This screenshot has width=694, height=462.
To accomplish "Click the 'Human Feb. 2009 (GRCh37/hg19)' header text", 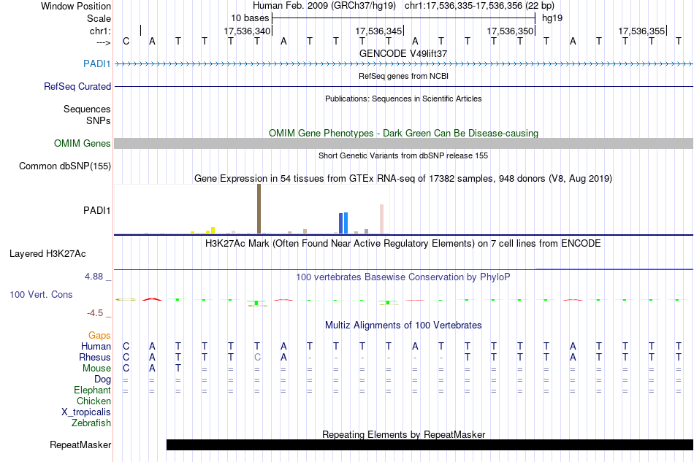I will [324, 6].
